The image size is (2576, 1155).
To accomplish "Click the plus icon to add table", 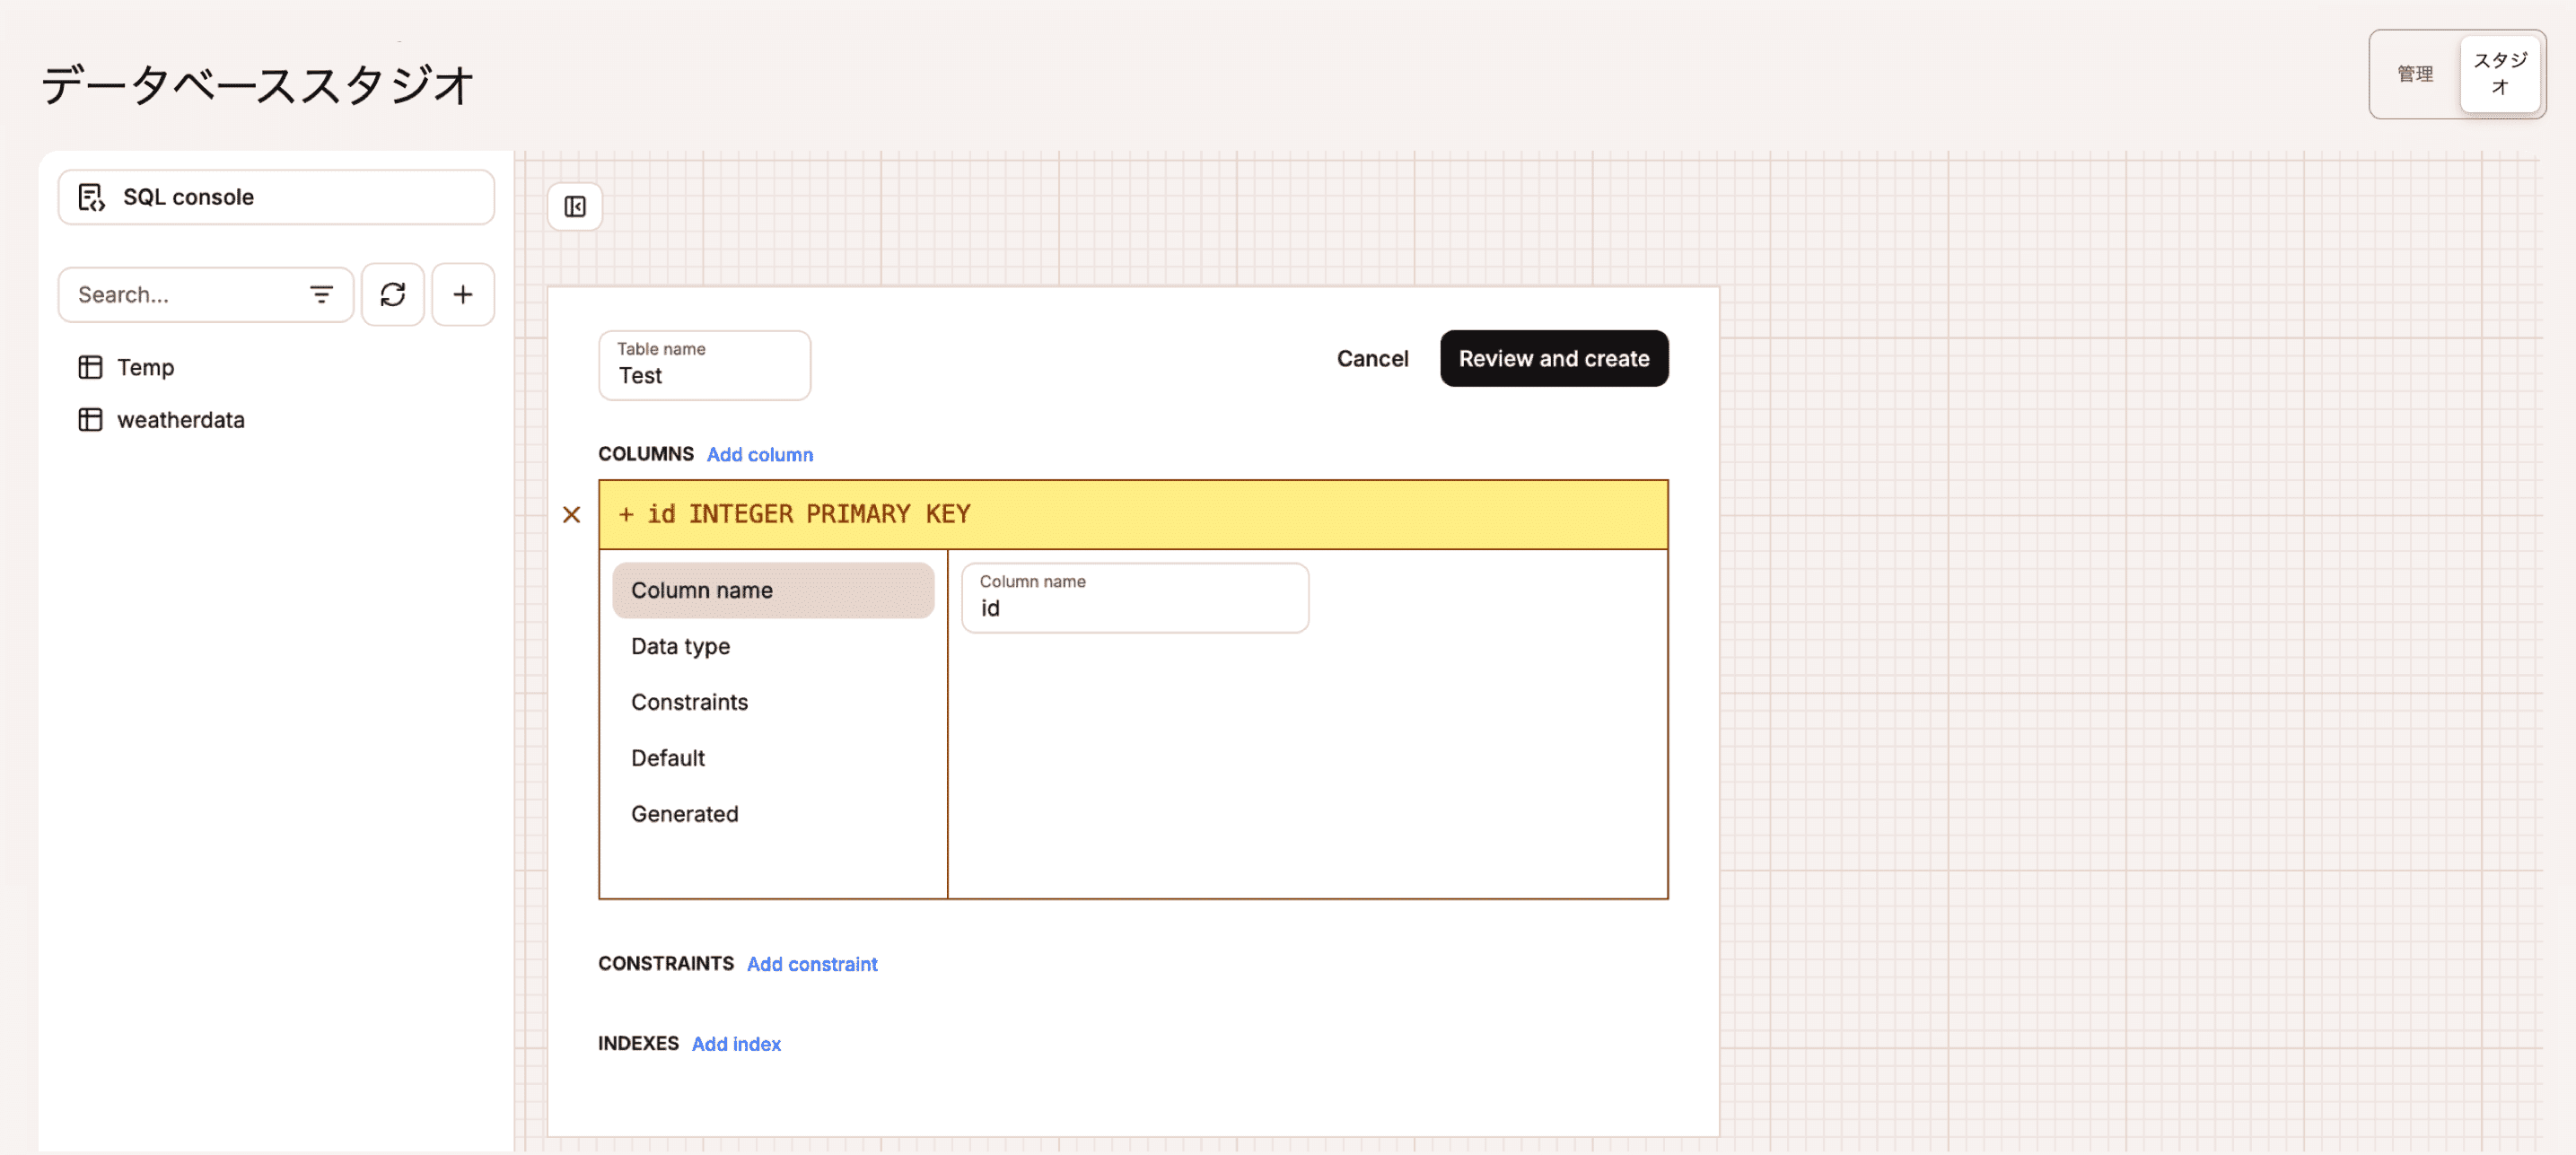I will click(x=462, y=294).
